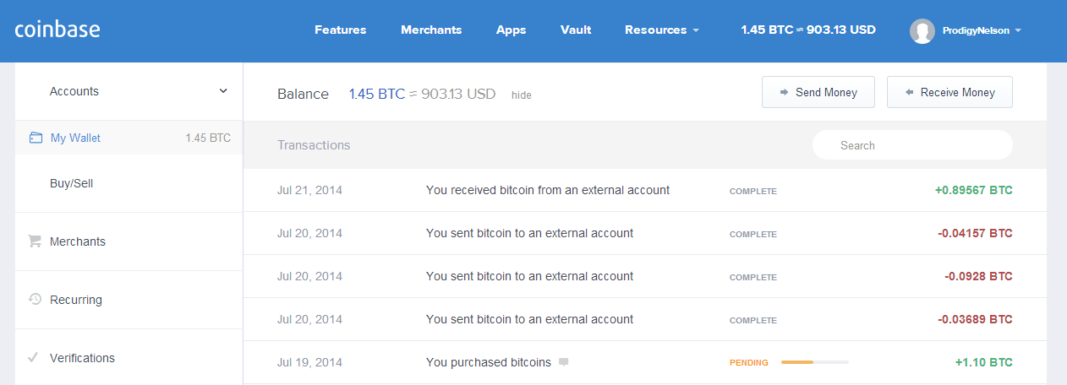Open the Vault menu item
This screenshot has height=385, width=1067.
(576, 30)
